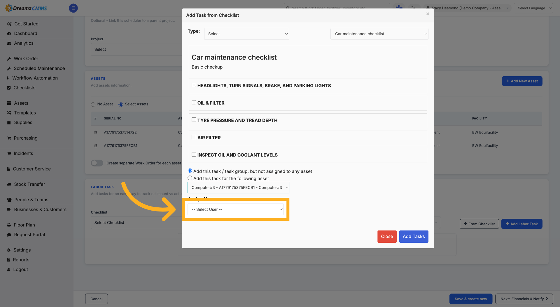Choose the Select Assets radio option
This screenshot has width=560, height=307.
pyautogui.click(x=121, y=105)
